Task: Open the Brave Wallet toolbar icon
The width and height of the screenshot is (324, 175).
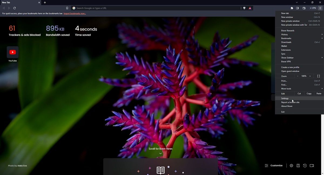Action: [x=304, y=8]
